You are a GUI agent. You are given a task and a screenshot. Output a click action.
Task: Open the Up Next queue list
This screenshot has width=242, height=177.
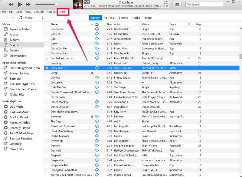(x=177, y=4)
